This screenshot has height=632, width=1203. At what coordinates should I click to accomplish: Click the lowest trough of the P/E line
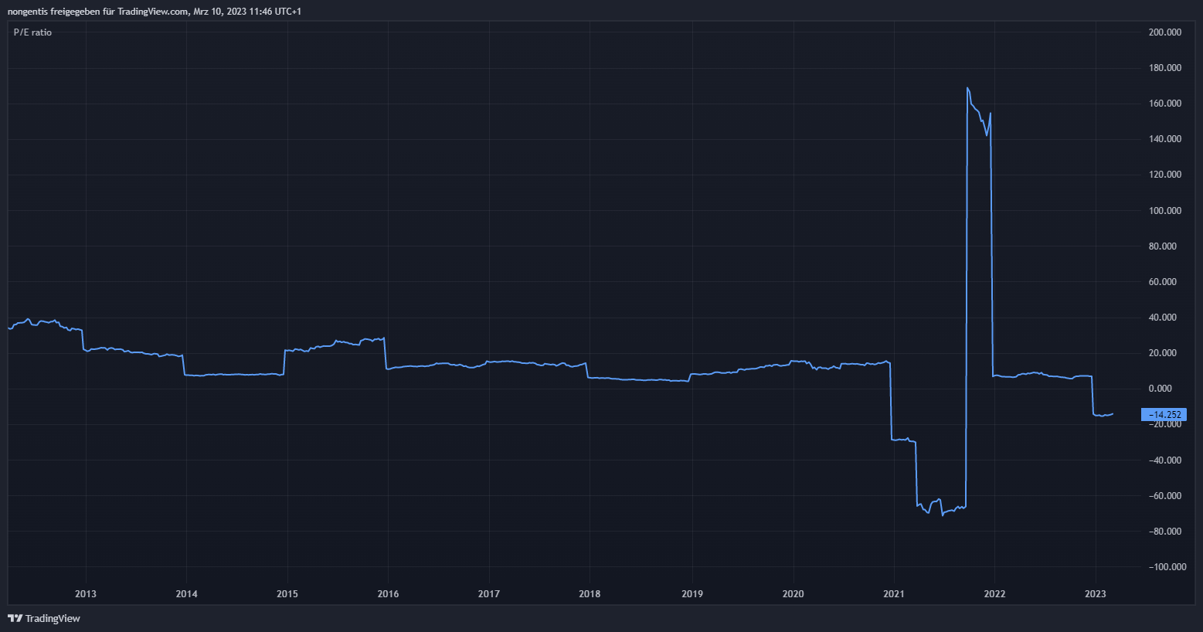pyautogui.click(x=943, y=515)
